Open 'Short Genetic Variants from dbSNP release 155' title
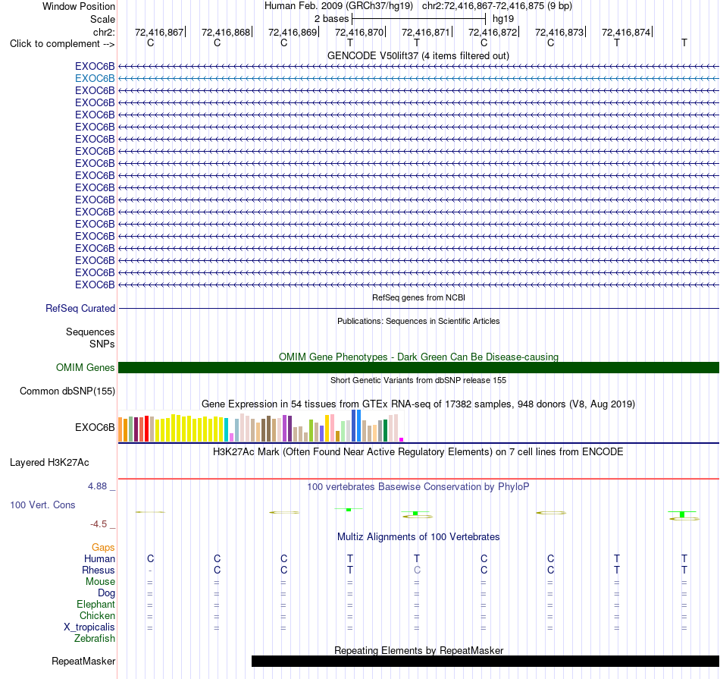720x679 pixels. click(418, 380)
